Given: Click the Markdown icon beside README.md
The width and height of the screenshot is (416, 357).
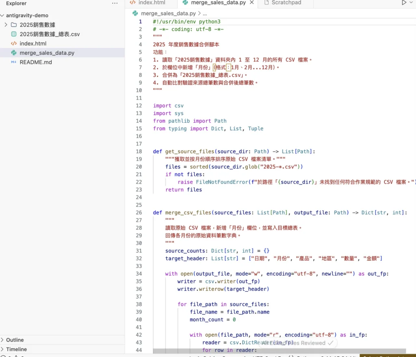Looking at the screenshot, I should (x=13, y=62).
